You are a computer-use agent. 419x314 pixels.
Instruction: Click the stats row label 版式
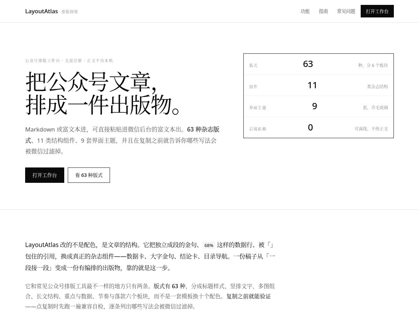(253, 65)
